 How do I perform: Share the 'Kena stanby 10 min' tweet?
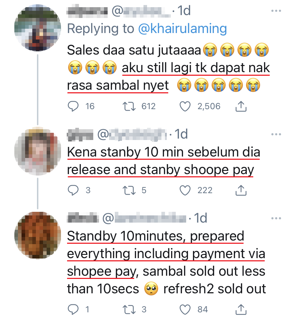241,190
